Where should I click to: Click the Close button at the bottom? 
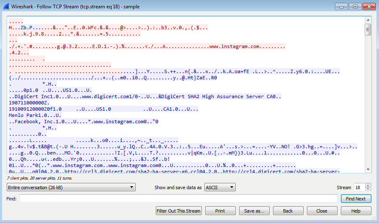click(x=322, y=211)
